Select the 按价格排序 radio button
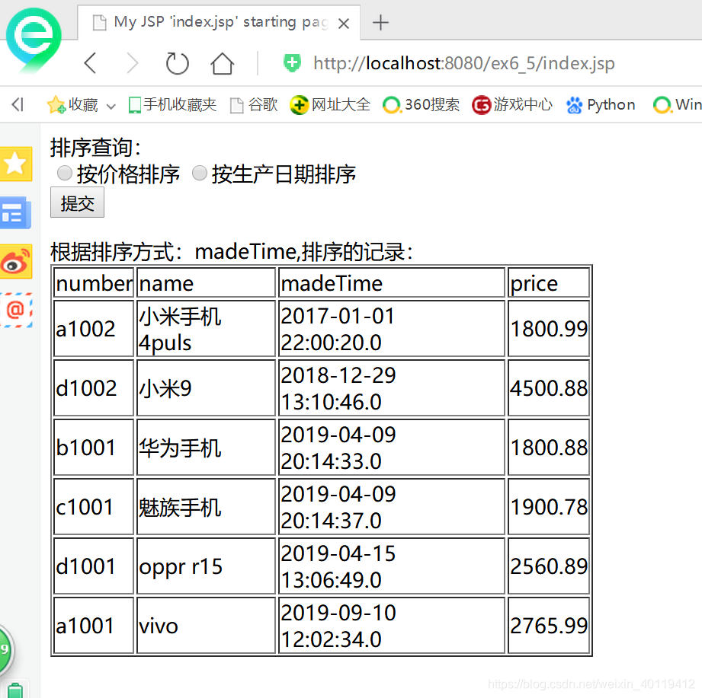Viewport: 702px width, 698px height. pyautogui.click(x=65, y=173)
